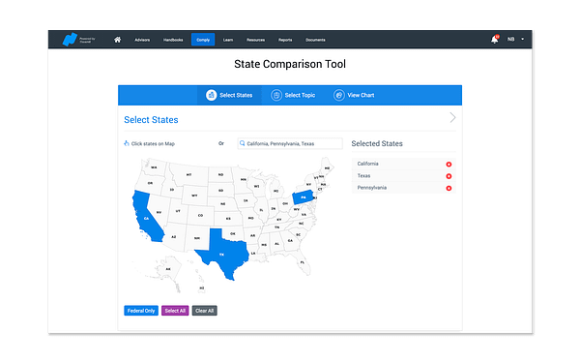
Task: Select the Comply menu item
Action: (x=203, y=40)
